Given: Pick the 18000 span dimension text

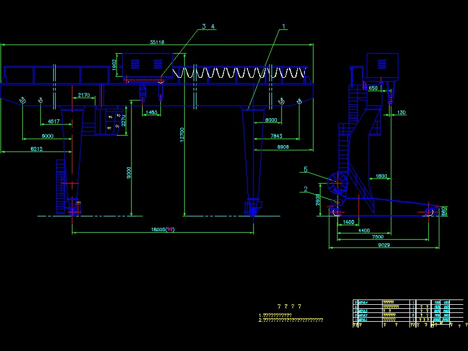Looking at the screenshot, I should [x=163, y=229].
